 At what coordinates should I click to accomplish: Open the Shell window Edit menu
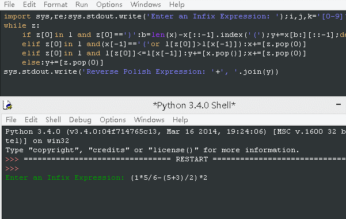tap(31, 119)
